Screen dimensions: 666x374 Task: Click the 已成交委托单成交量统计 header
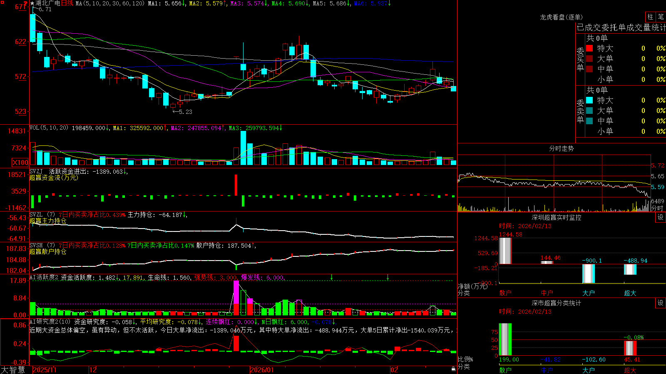pyautogui.click(x=621, y=27)
